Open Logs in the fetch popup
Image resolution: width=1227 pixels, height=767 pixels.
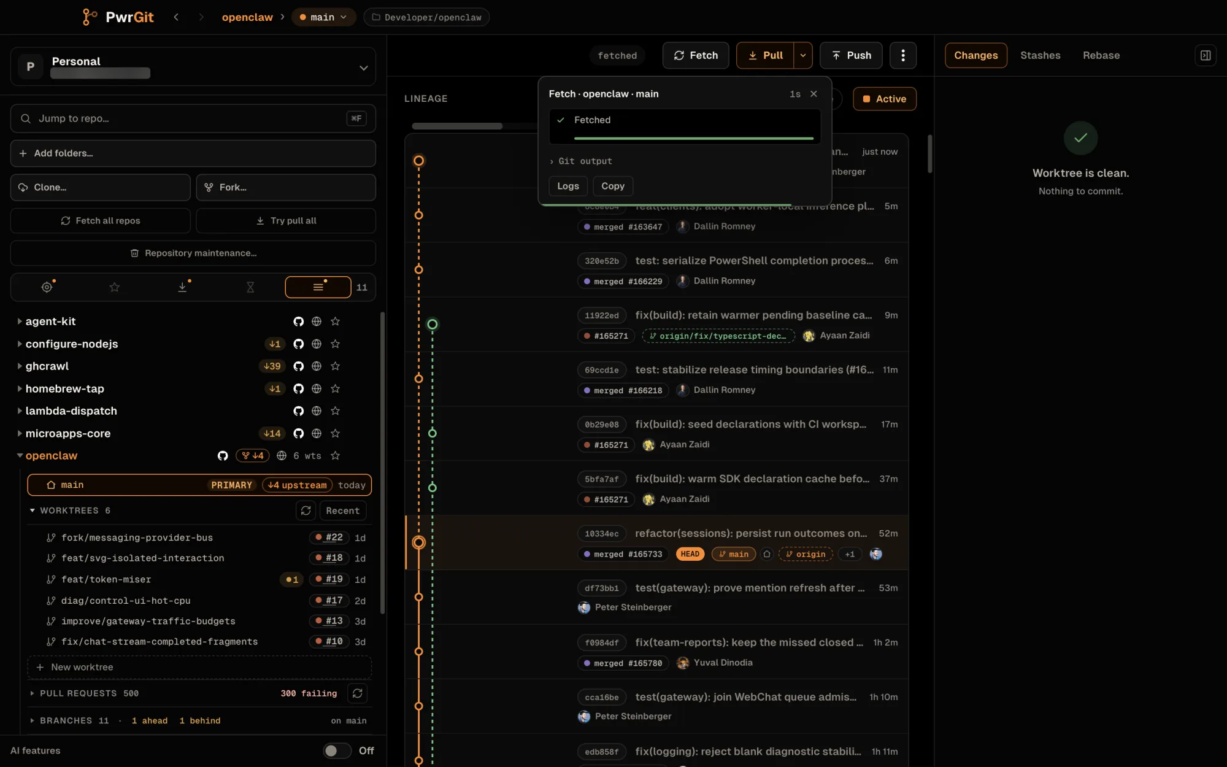[568, 186]
